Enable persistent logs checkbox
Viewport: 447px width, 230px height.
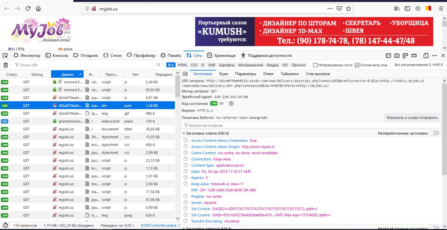315,65
